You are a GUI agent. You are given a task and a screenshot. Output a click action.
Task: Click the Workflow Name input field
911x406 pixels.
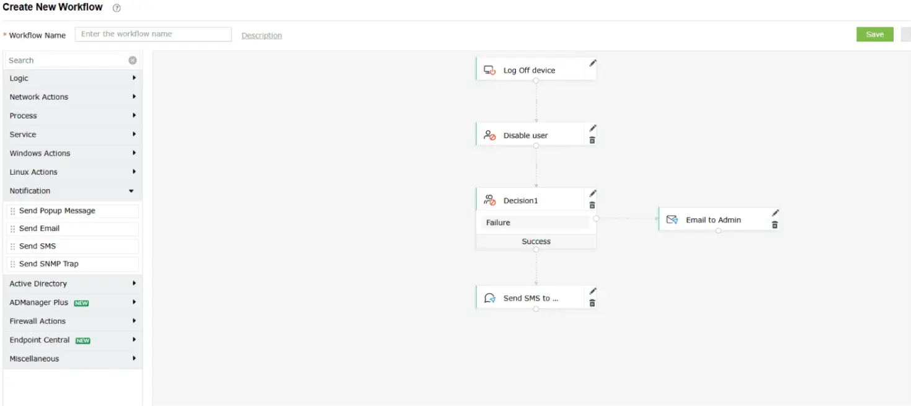point(153,34)
